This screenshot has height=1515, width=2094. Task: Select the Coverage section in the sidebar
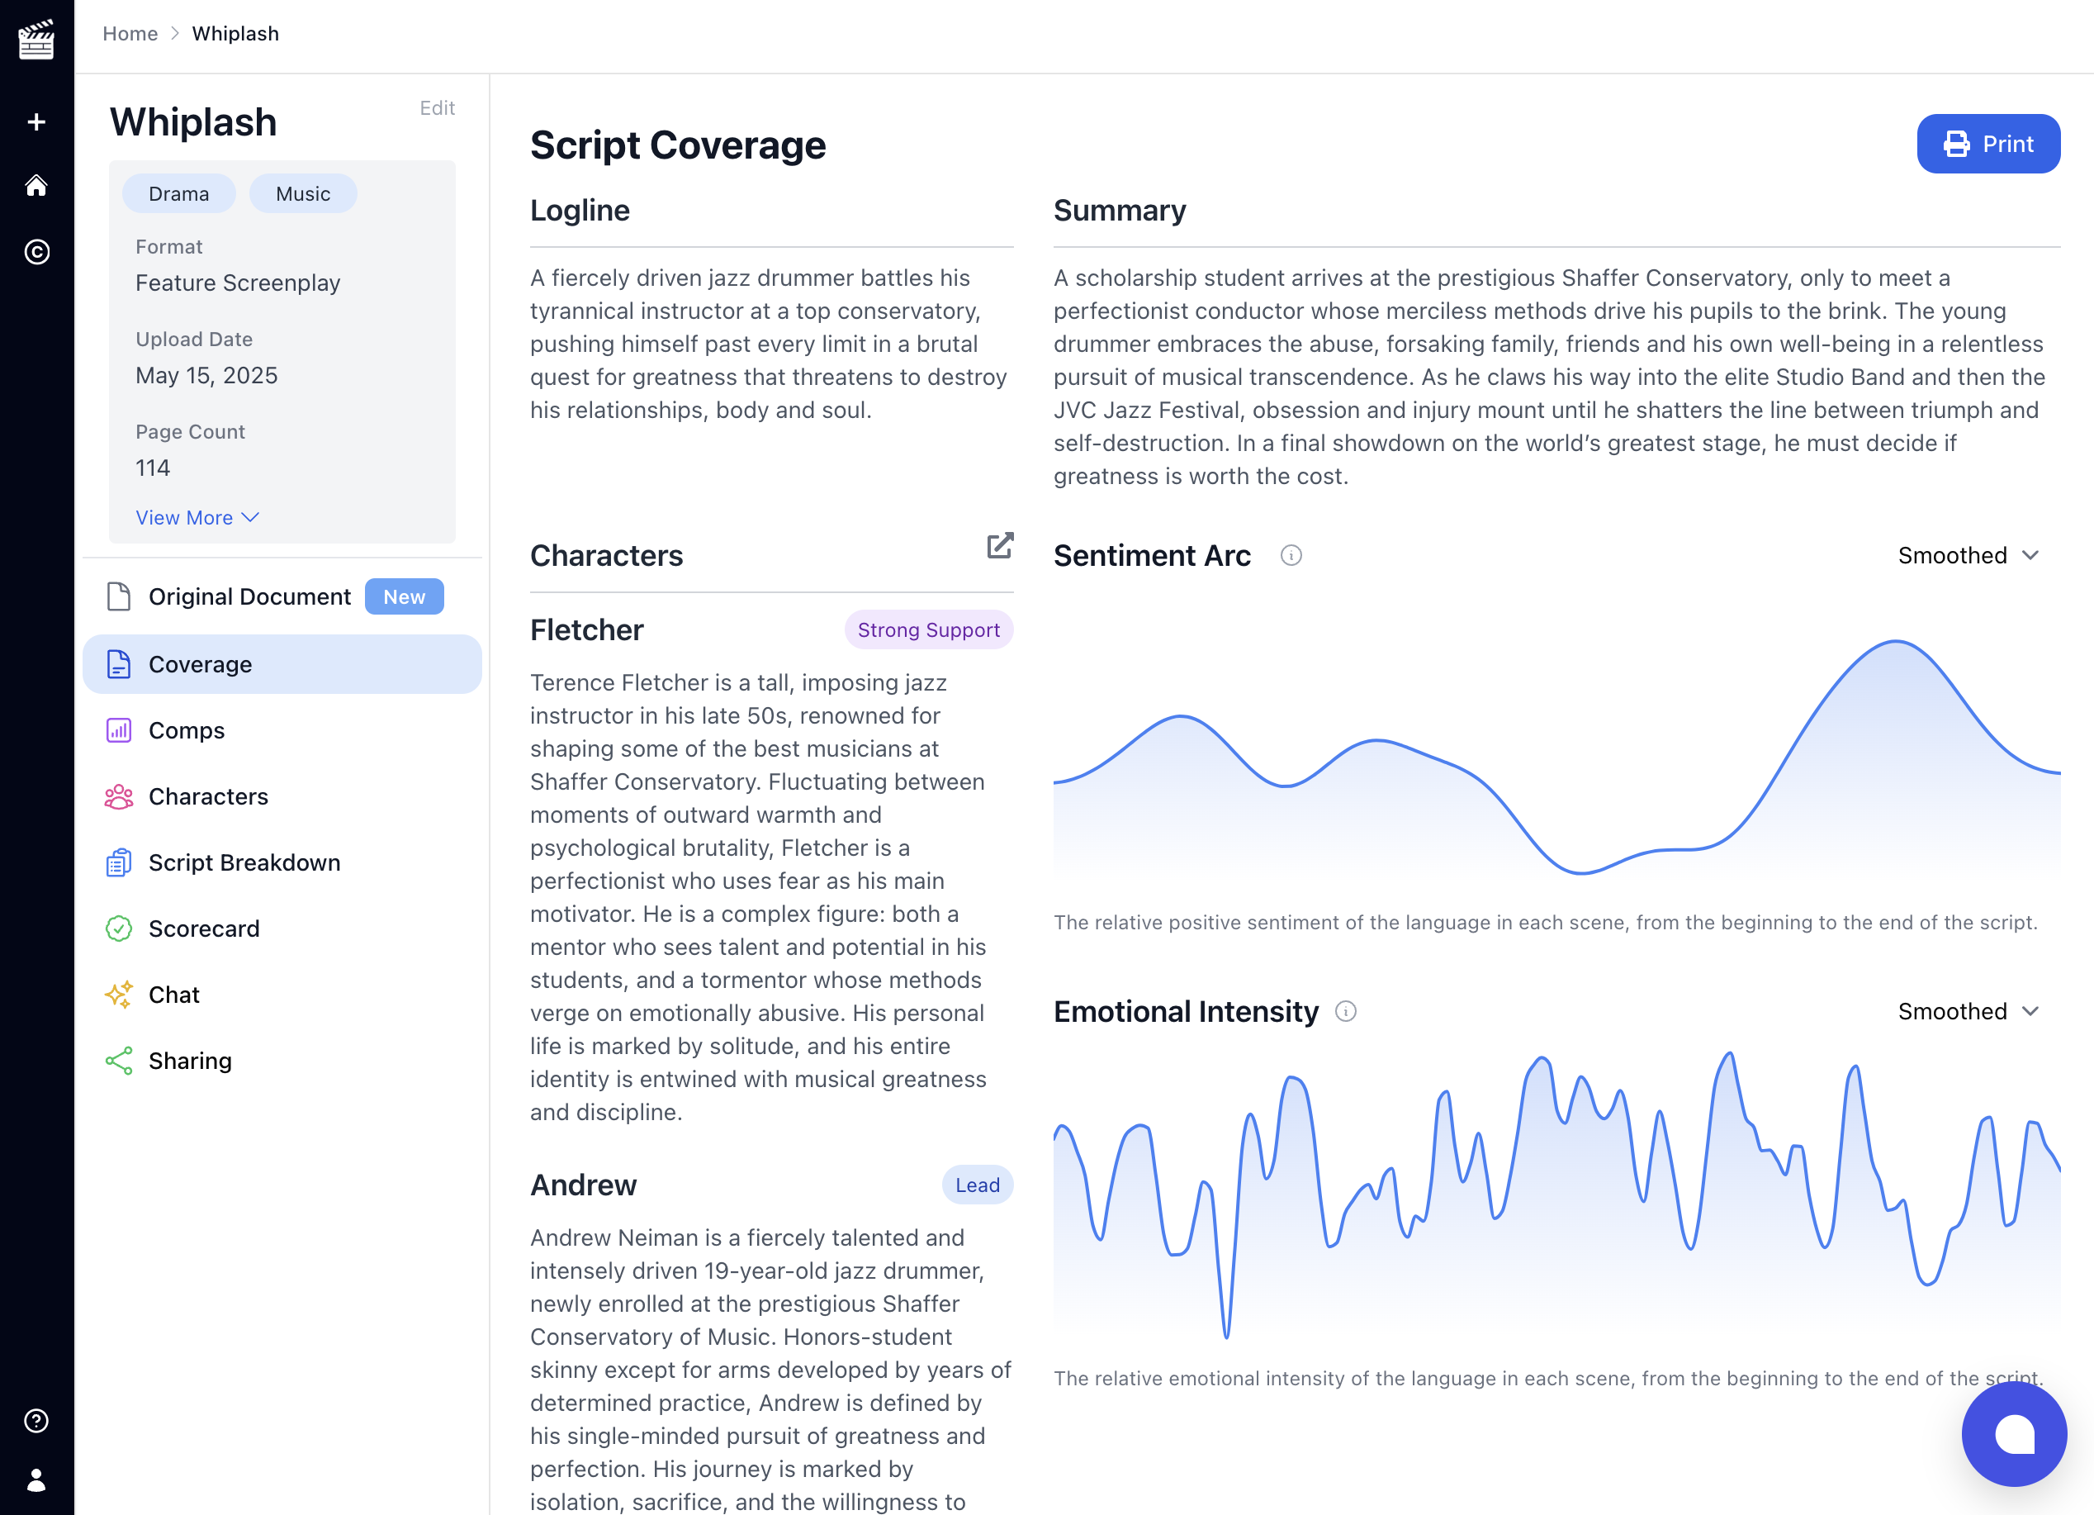(x=201, y=663)
